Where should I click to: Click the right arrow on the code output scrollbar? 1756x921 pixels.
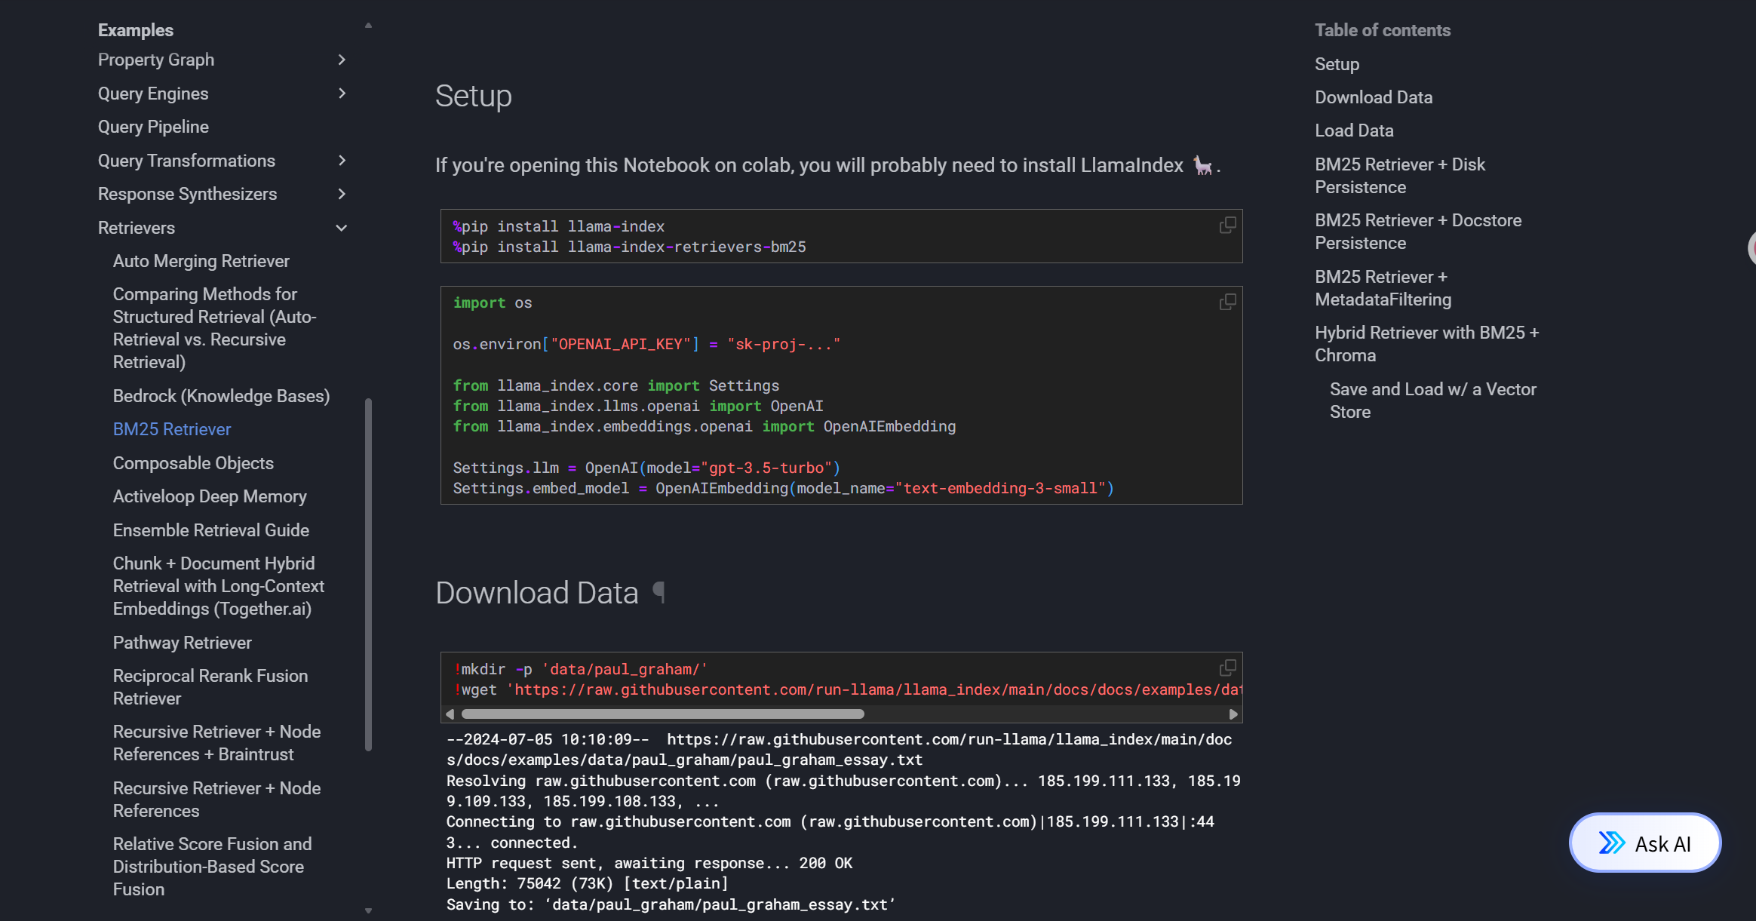tap(1234, 714)
